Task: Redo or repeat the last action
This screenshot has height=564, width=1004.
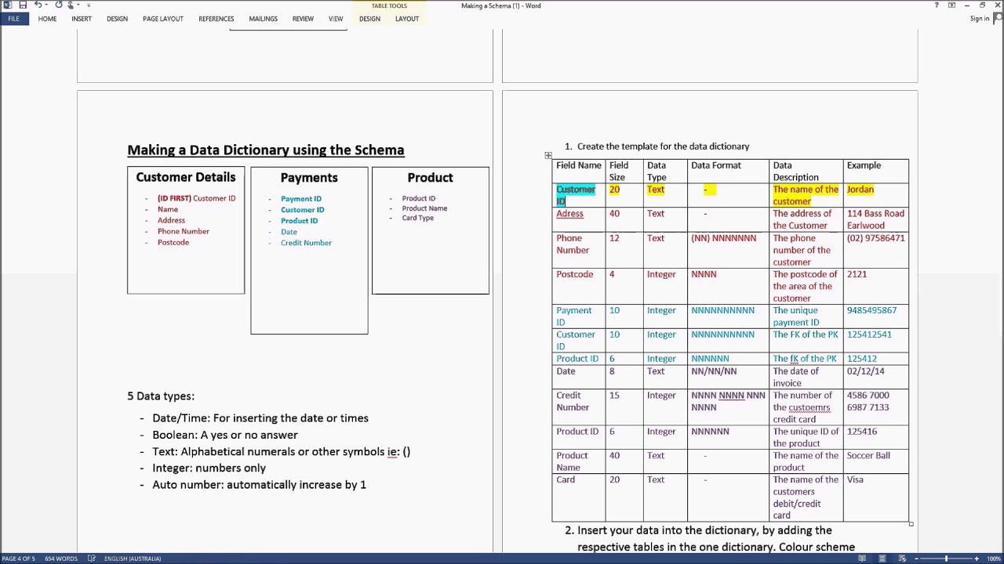Action: (58, 5)
